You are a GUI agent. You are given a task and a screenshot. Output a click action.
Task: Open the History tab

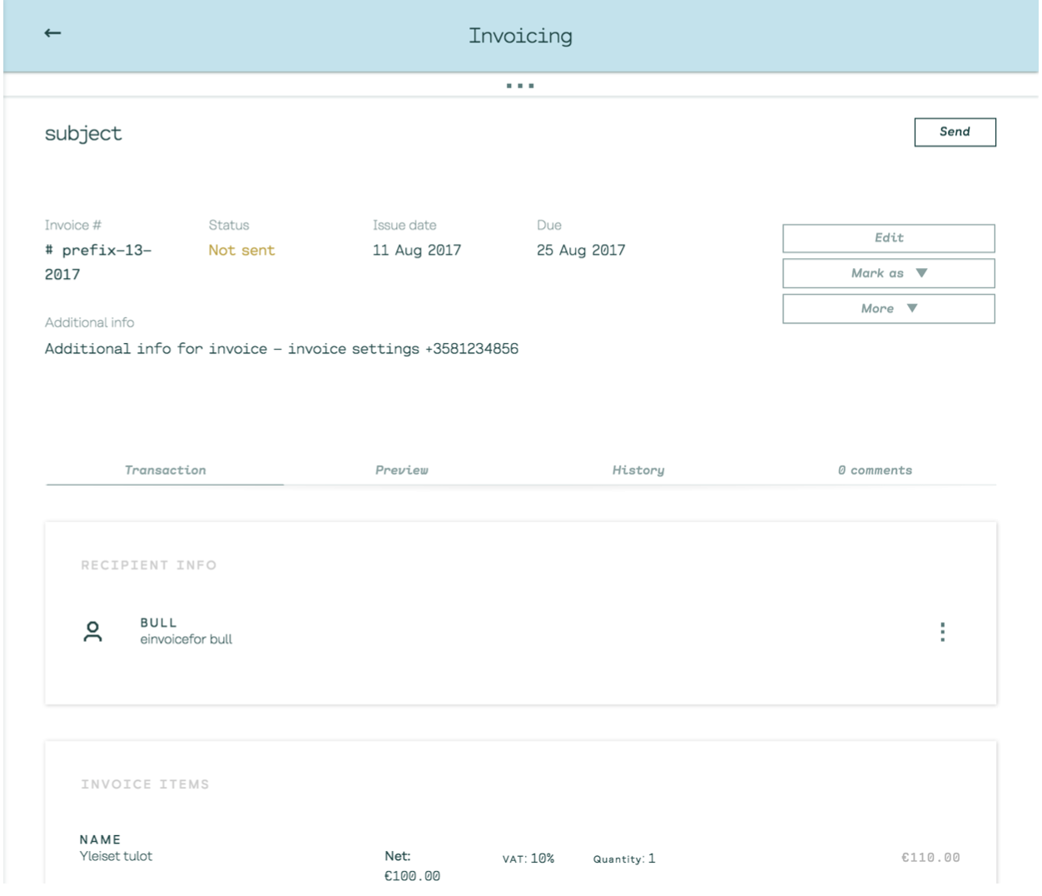click(638, 470)
